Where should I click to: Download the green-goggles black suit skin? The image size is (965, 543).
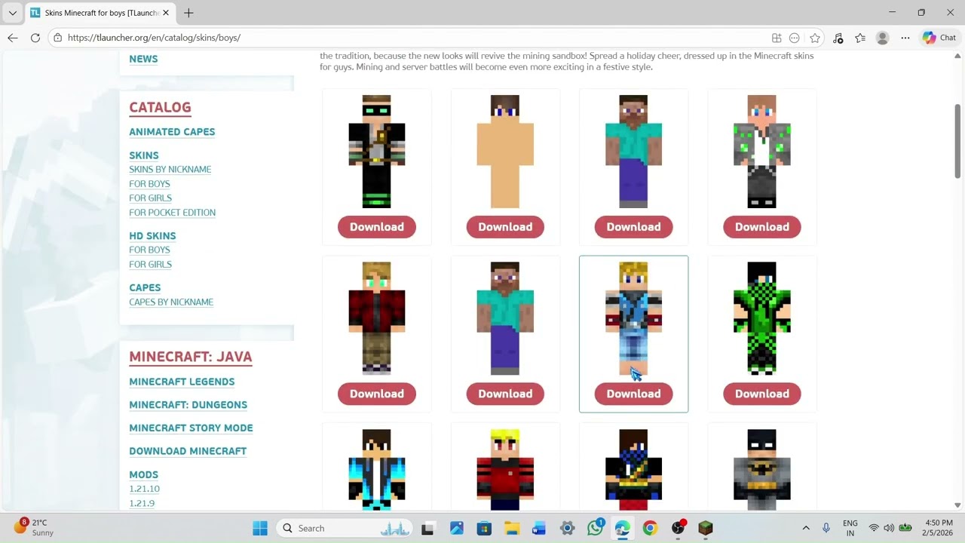click(x=377, y=227)
